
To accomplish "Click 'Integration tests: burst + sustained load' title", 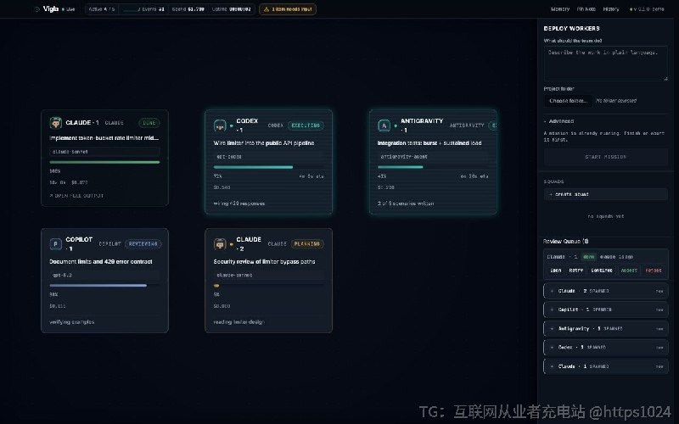I will (429, 143).
